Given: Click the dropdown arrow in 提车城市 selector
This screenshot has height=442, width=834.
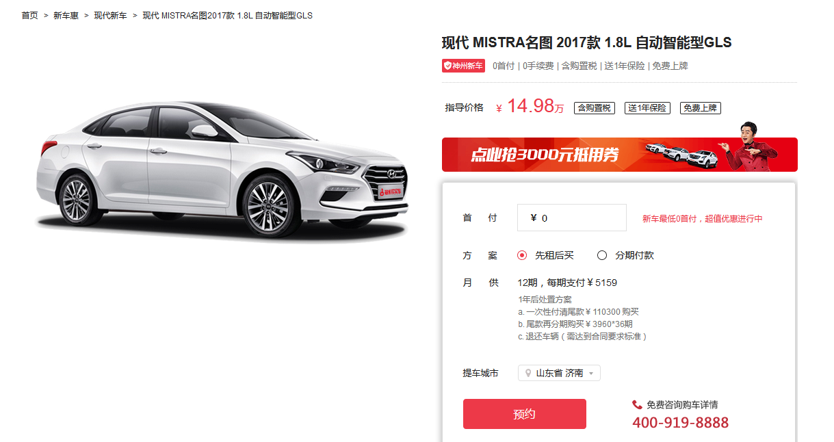Looking at the screenshot, I should click(x=591, y=374).
